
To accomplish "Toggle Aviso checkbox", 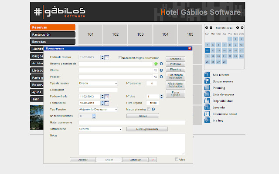I will click(x=177, y=159).
